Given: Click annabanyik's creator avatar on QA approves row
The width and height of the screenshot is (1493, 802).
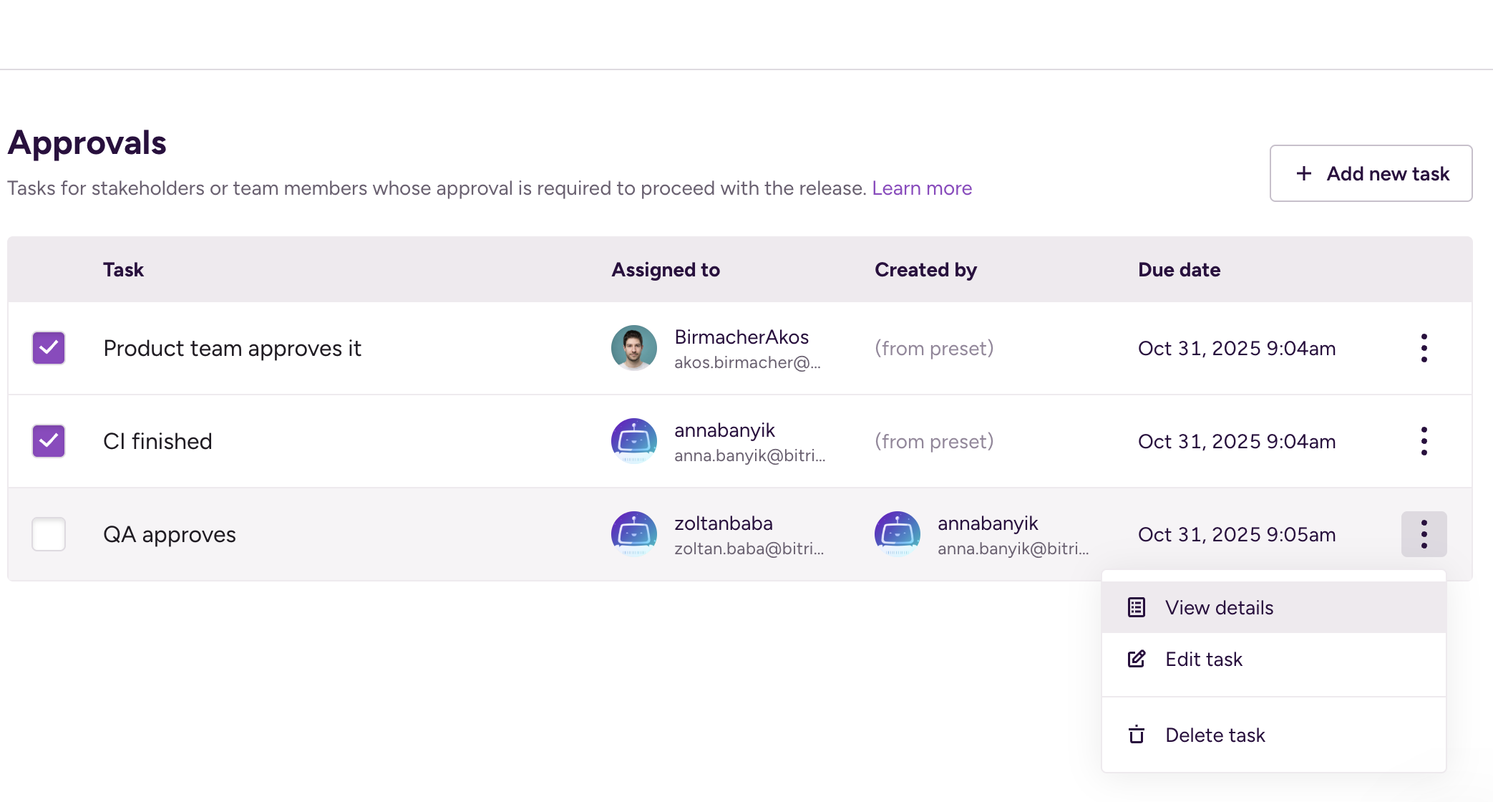Looking at the screenshot, I should tap(897, 534).
